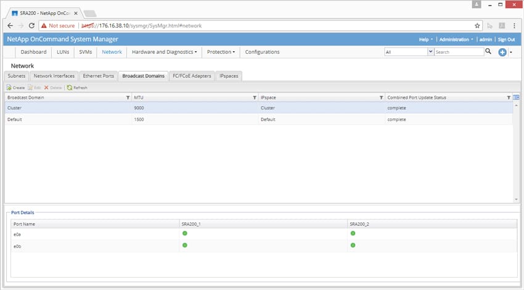Select the Cluster broadcast domain row

[x=258, y=108]
